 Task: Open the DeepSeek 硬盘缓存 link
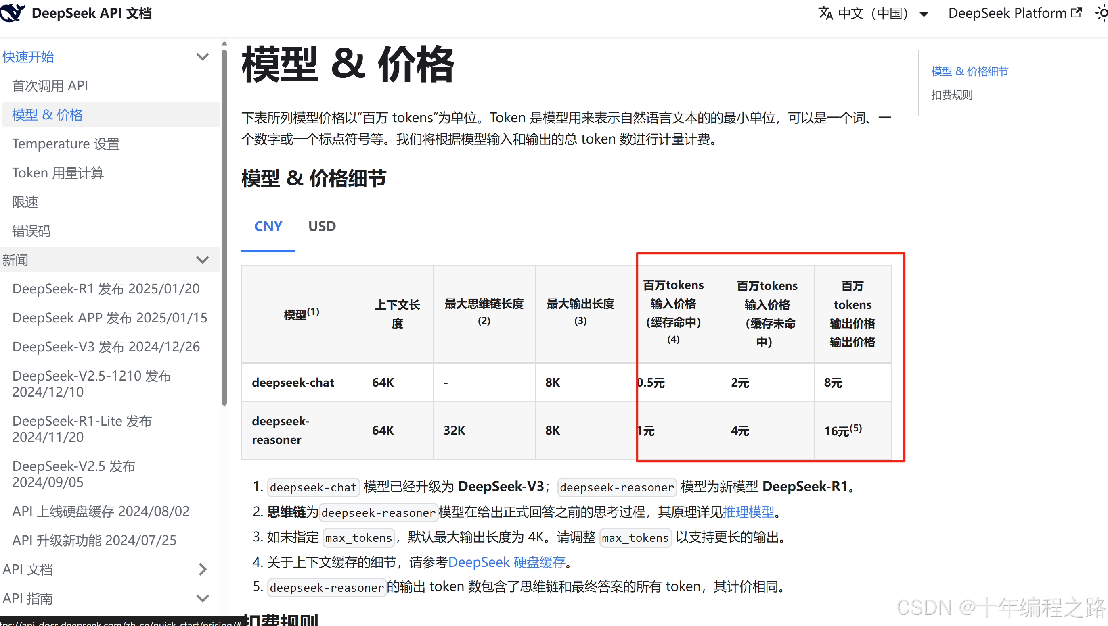pos(507,562)
